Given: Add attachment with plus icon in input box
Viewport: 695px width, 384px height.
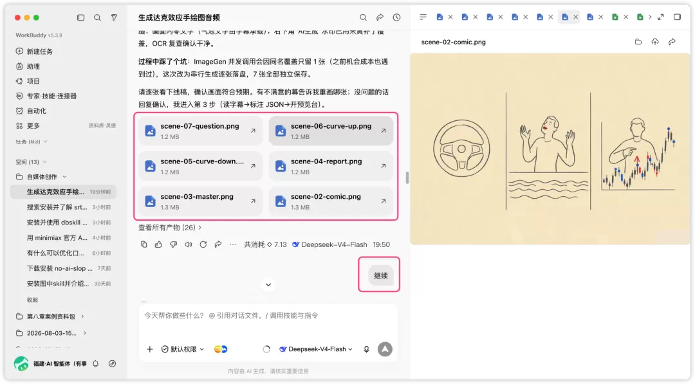Looking at the screenshot, I should point(150,349).
